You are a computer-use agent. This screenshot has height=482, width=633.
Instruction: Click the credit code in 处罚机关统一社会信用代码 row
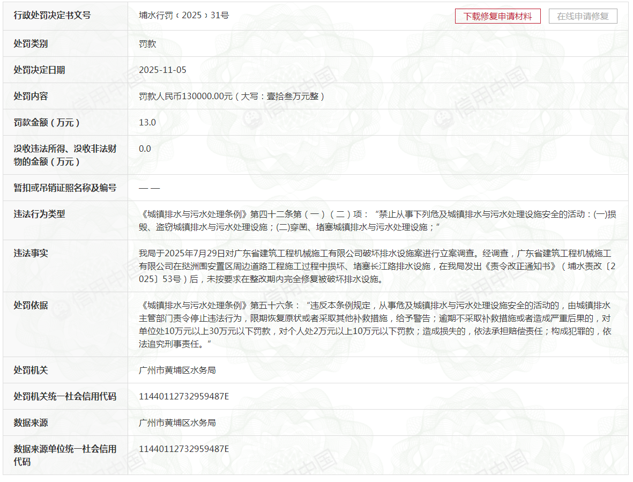pos(184,397)
